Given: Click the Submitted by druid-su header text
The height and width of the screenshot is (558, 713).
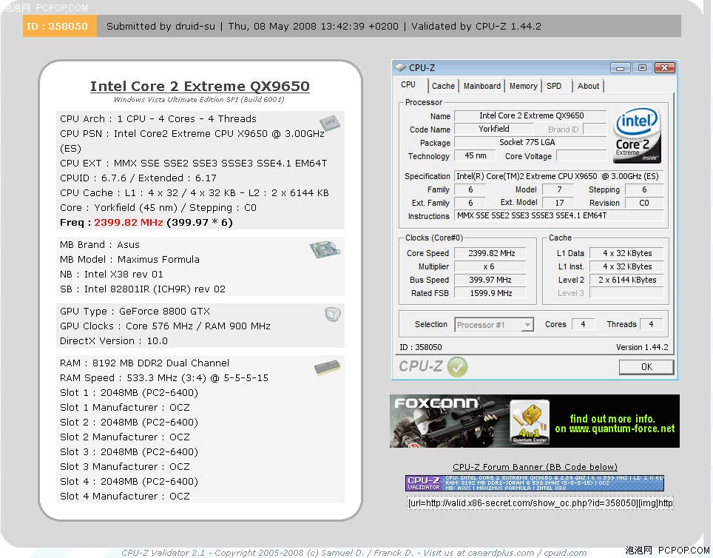Looking at the screenshot, I should [160, 27].
